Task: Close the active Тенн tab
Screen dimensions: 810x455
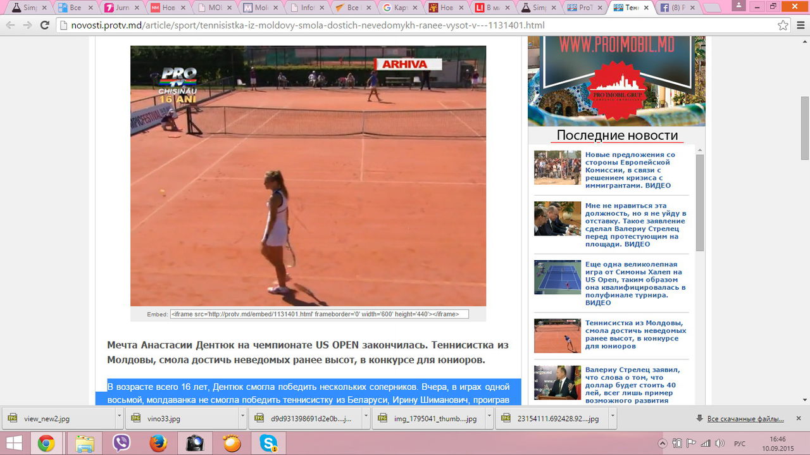Action: tap(645, 8)
